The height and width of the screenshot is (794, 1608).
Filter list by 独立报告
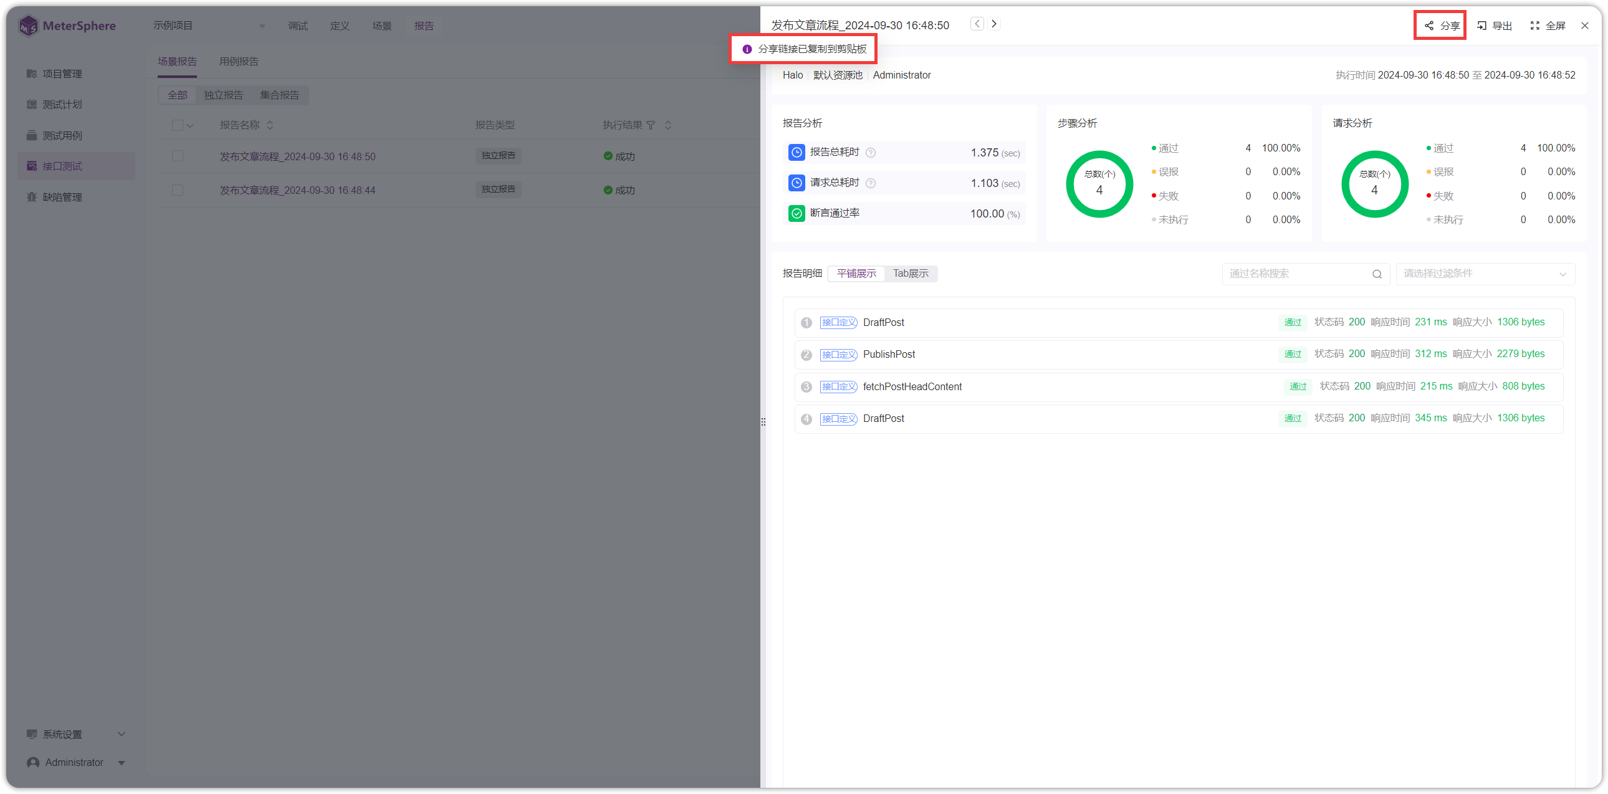[224, 95]
